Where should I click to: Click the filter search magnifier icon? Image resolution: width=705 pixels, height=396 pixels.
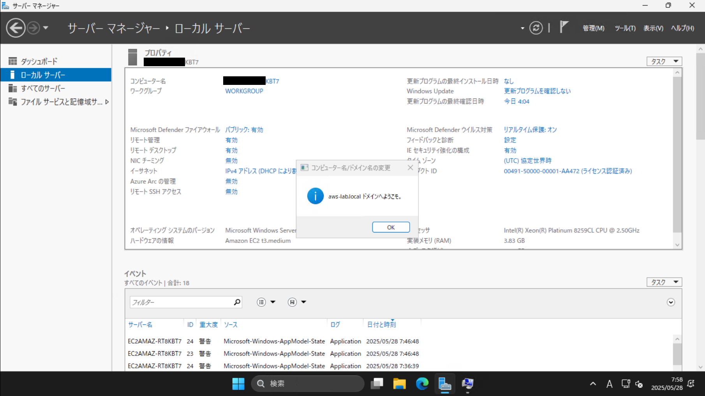point(237,302)
